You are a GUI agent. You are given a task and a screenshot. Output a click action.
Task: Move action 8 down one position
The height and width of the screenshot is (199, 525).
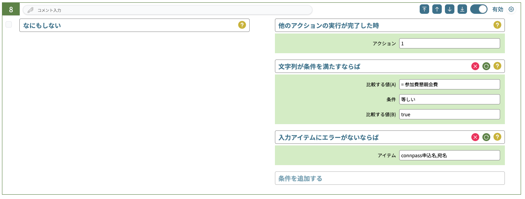coord(450,9)
